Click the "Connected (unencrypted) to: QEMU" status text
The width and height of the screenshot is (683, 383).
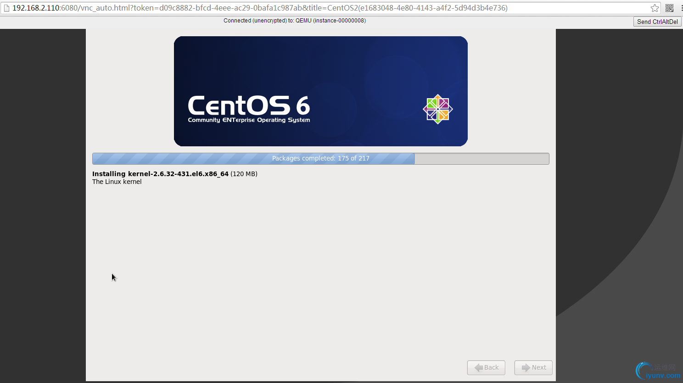pos(295,21)
